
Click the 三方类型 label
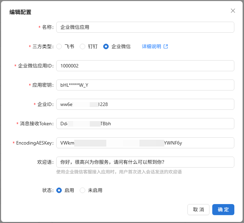[42, 46]
